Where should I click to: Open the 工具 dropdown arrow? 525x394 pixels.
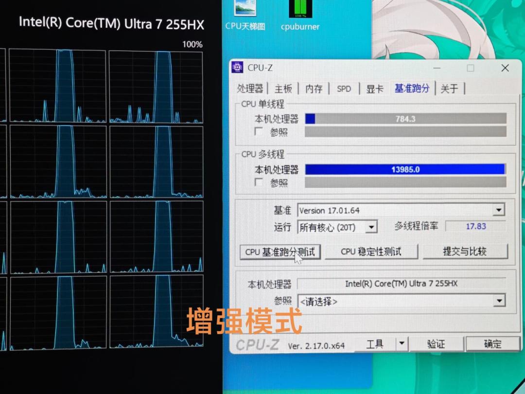[x=402, y=343]
